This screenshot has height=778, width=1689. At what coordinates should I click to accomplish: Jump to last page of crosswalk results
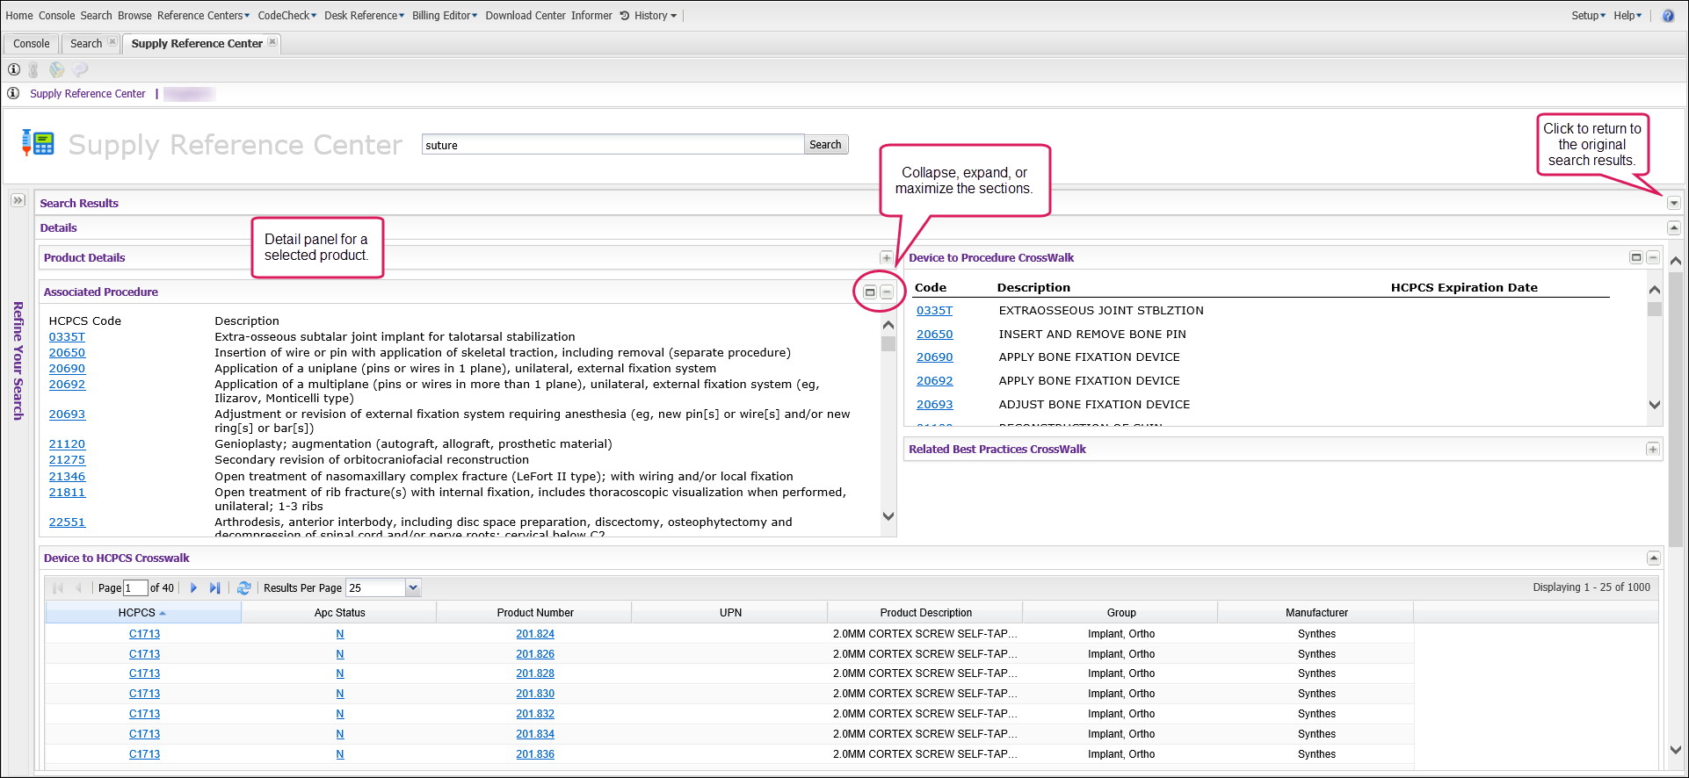[x=214, y=588]
